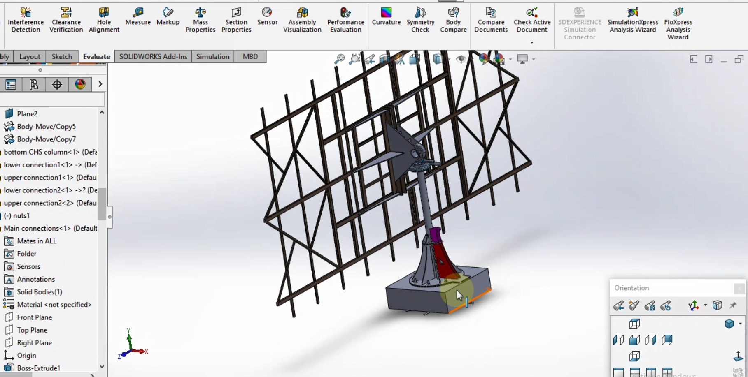Switch to the Layout tab
The image size is (748, 377).
pos(30,56)
